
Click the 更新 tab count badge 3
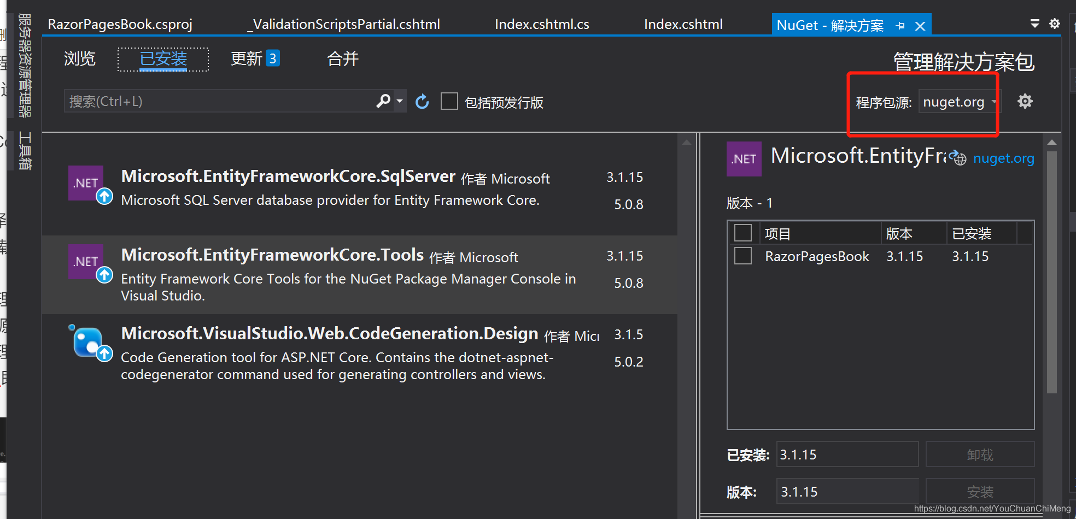(x=272, y=58)
